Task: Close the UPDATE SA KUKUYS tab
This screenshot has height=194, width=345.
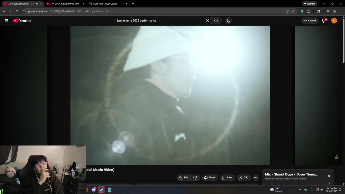Action: [x=84, y=4]
